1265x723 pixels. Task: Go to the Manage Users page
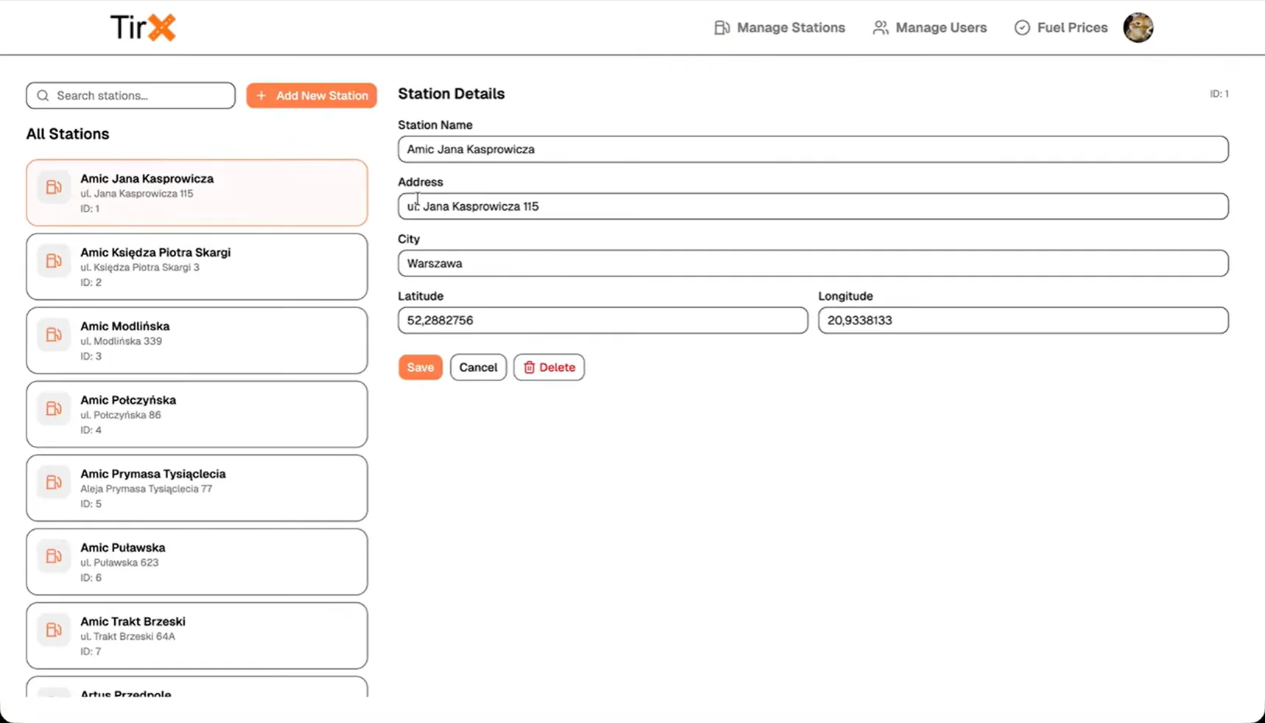coord(930,28)
